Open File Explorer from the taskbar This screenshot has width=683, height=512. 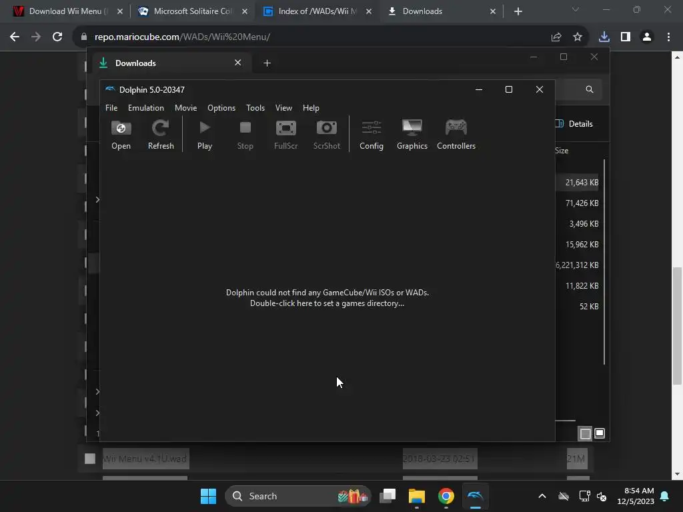pyautogui.click(x=417, y=496)
